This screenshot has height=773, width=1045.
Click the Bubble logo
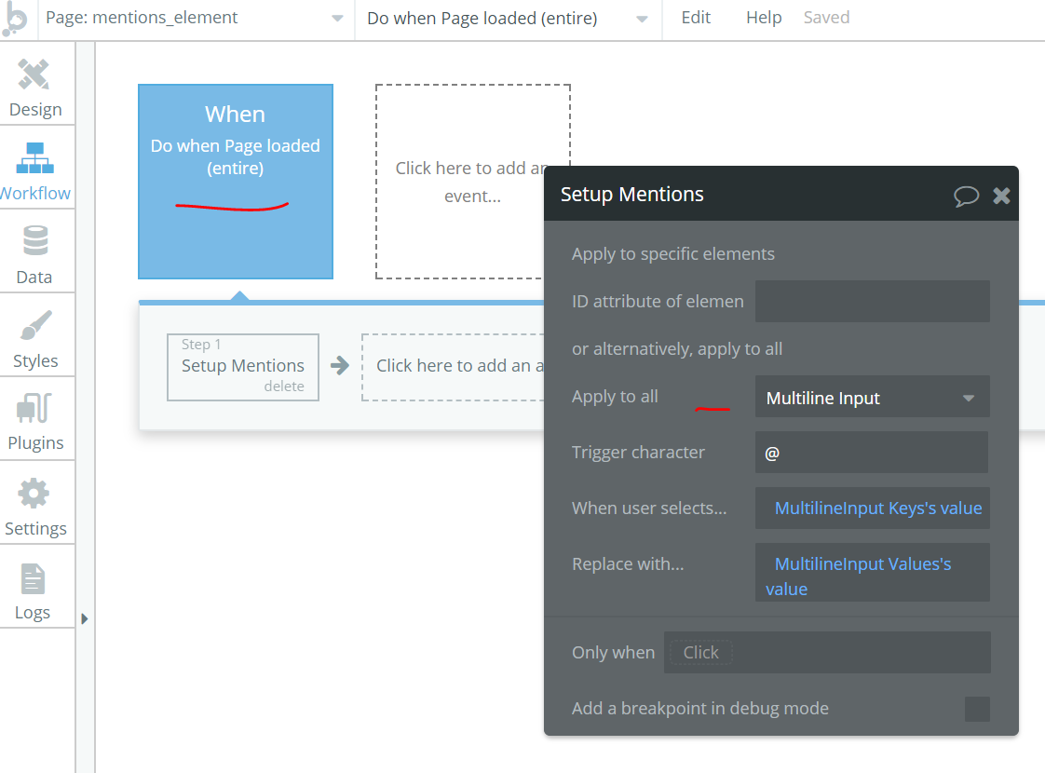coord(19,19)
